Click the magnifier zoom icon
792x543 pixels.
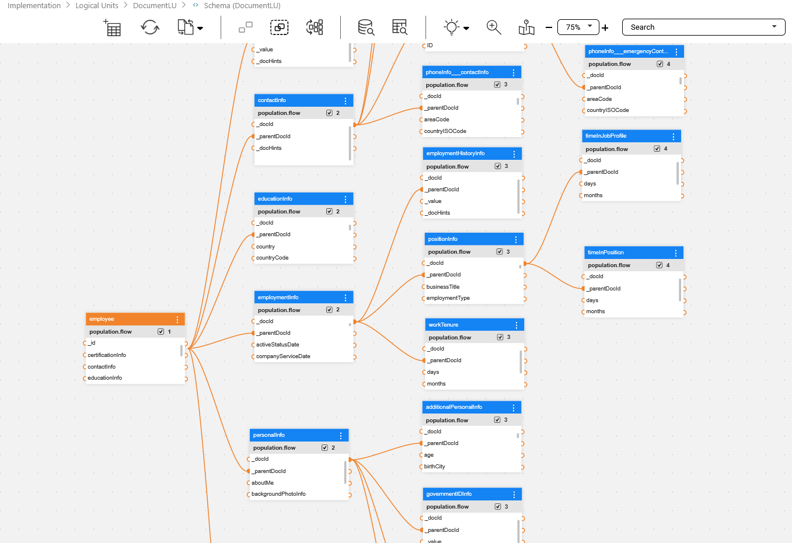(494, 27)
